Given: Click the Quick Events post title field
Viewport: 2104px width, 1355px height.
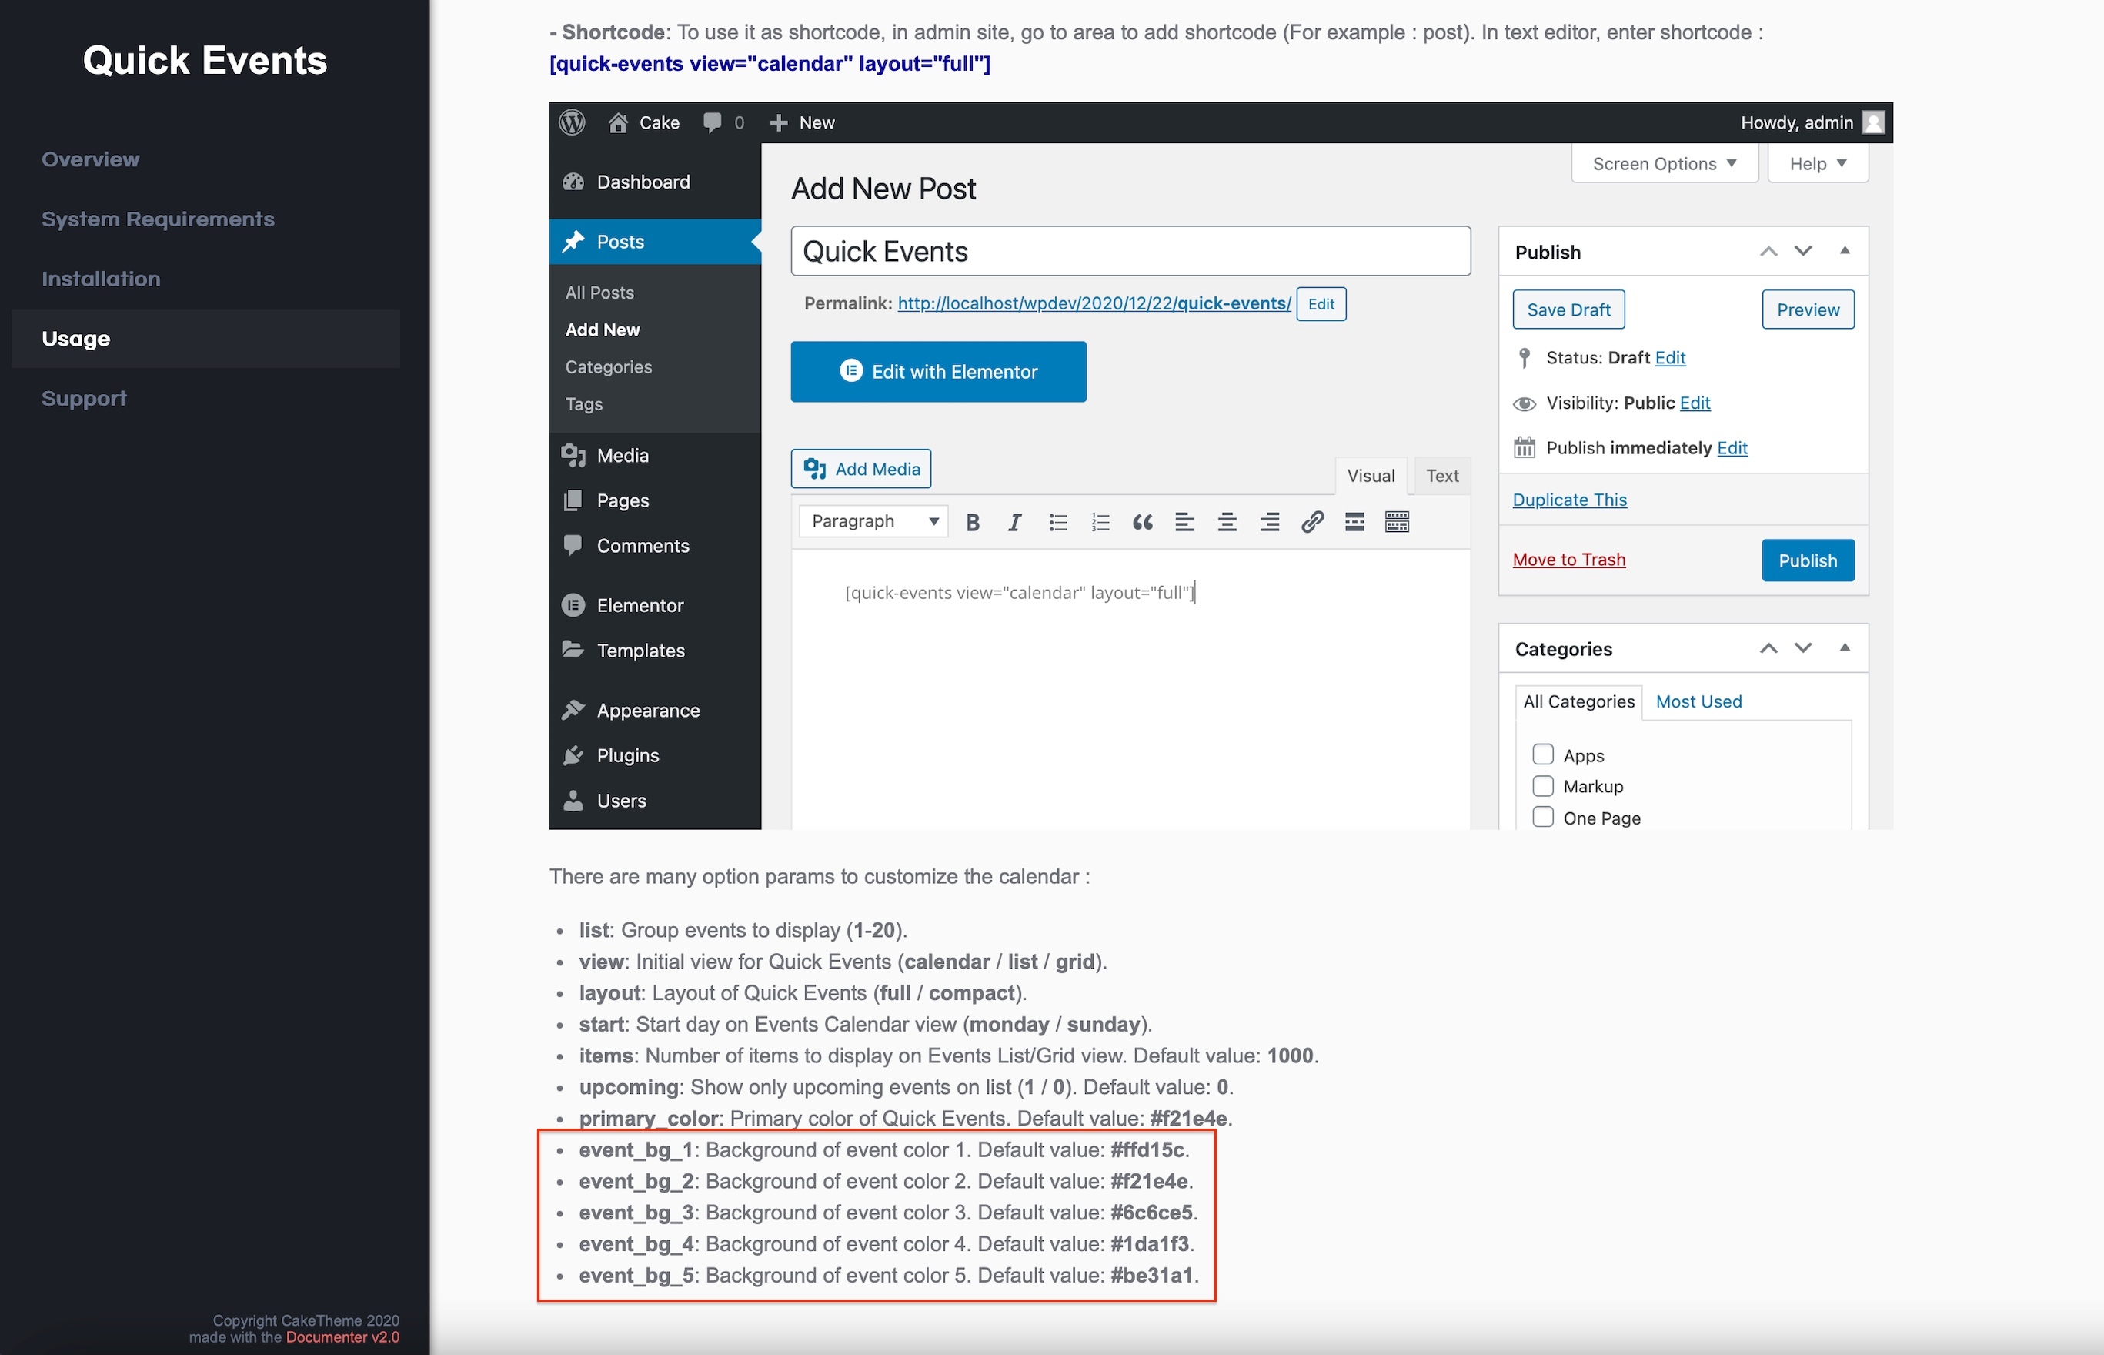Looking at the screenshot, I should [1130, 252].
